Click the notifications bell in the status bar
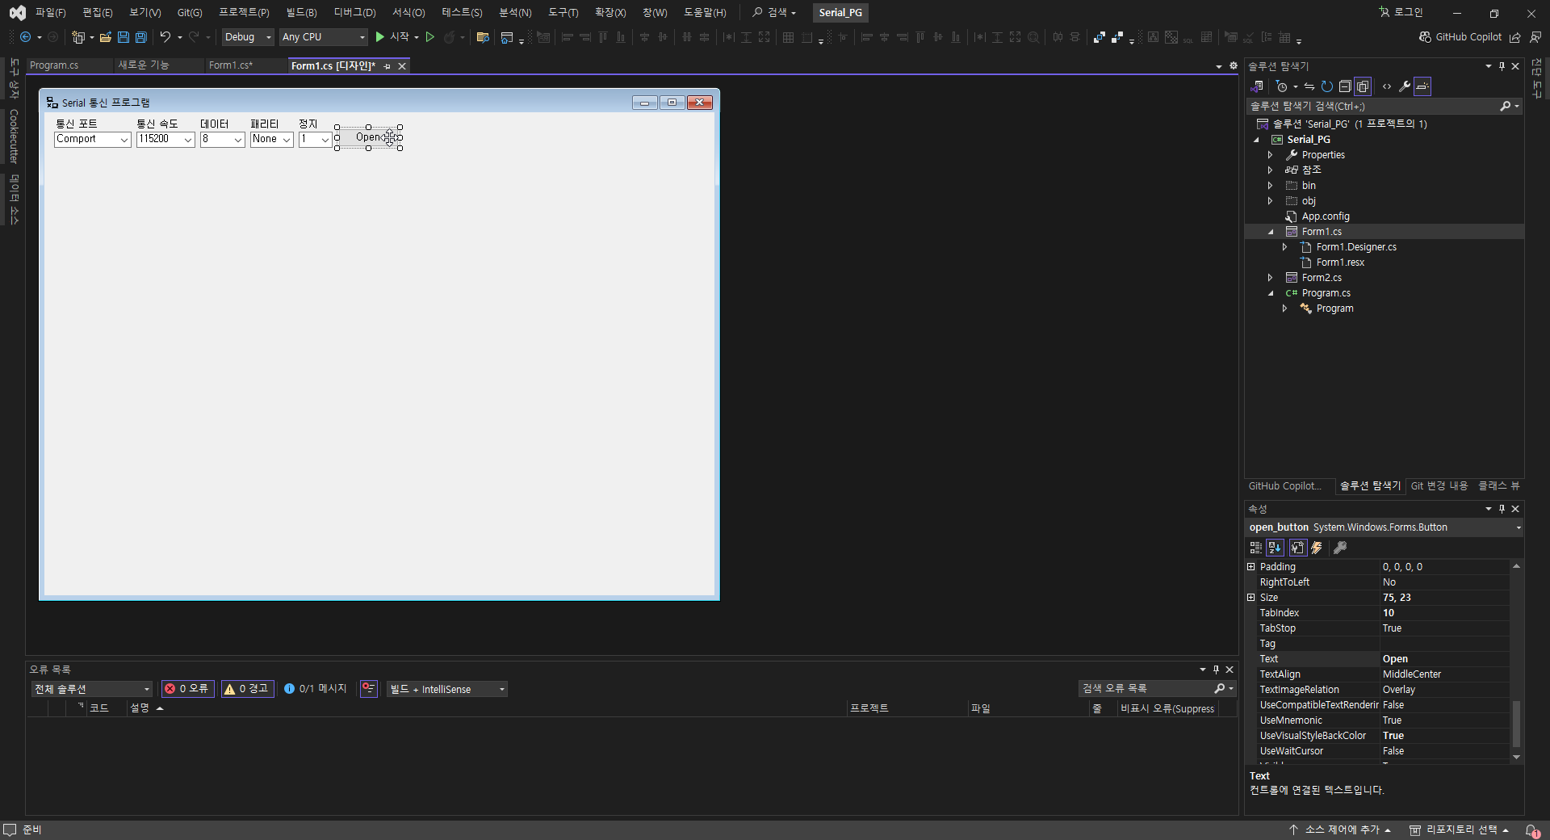 (1532, 830)
